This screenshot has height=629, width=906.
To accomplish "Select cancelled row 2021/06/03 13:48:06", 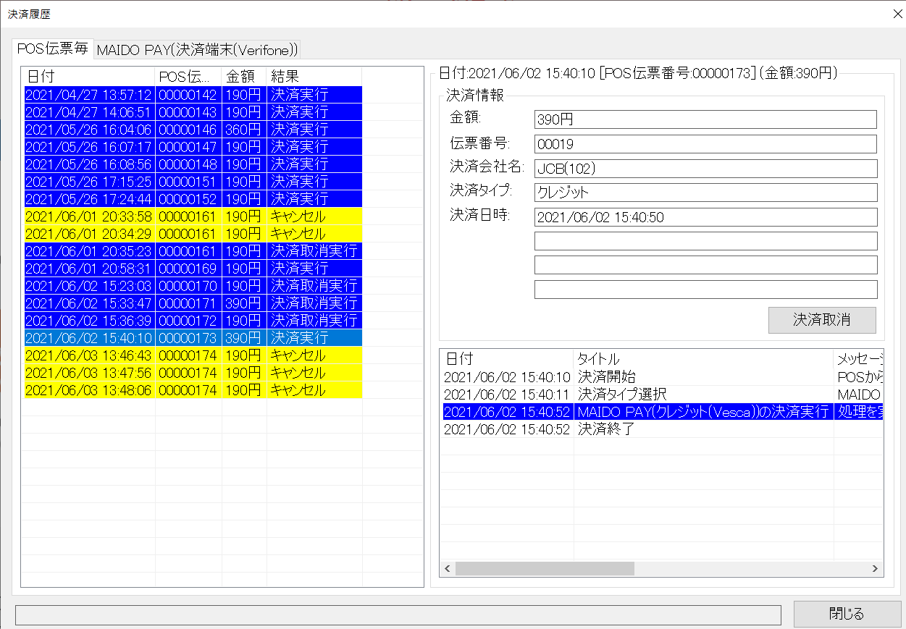I will (193, 390).
